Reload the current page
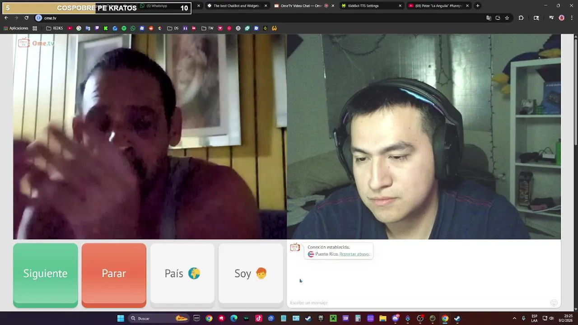This screenshot has width=578, height=325. pyautogui.click(x=27, y=18)
